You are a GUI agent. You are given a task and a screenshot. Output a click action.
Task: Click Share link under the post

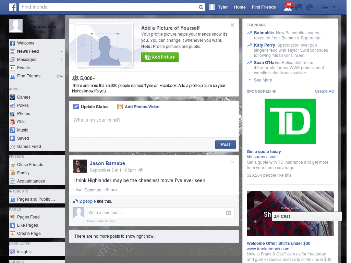pos(111,190)
